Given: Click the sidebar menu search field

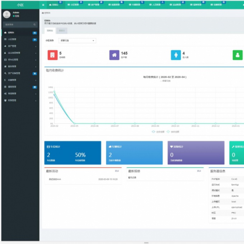Looking at the screenshot, I should tap(20, 25).
